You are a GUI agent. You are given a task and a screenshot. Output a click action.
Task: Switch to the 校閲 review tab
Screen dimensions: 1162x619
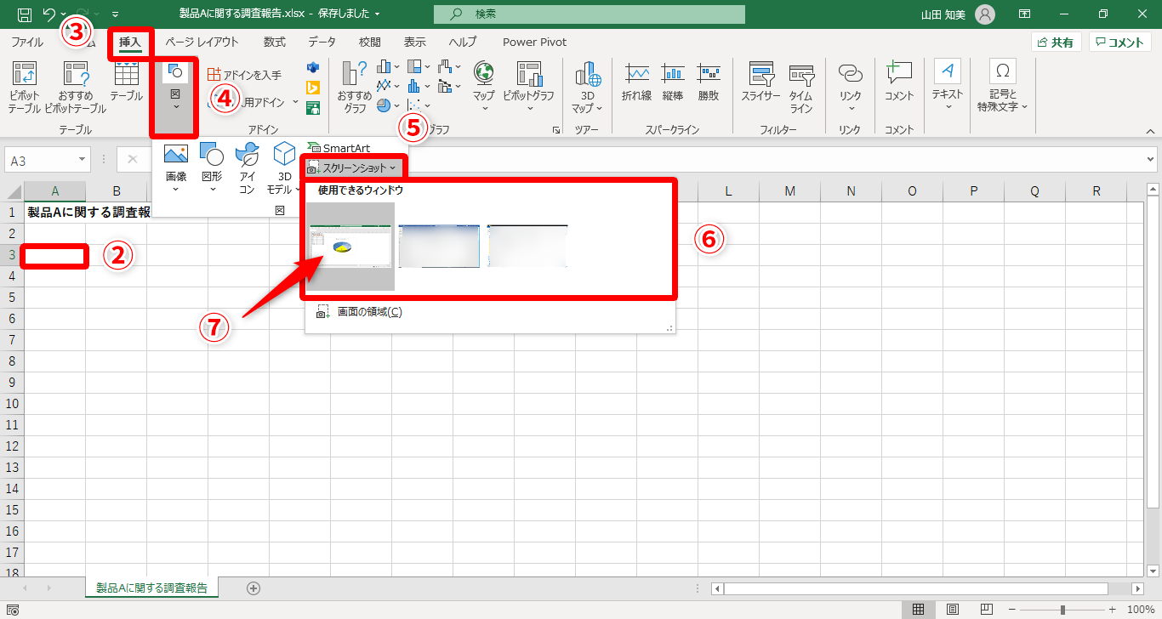coord(369,42)
